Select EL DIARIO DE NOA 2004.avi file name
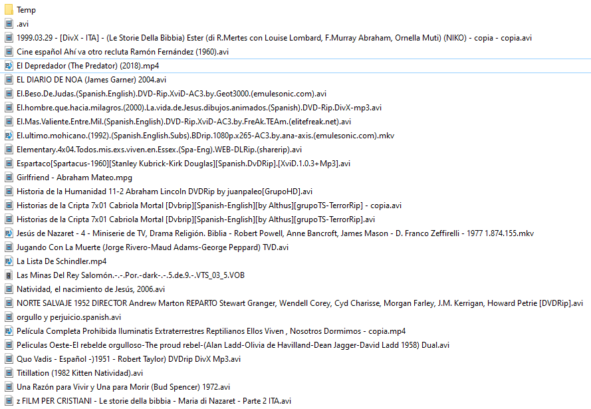This screenshot has height=409, width=591. click(91, 80)
